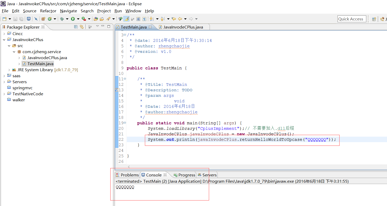The height and width of the screenshot is (206, 387).
Task: Open the Navigate menu
Action: 68,11
